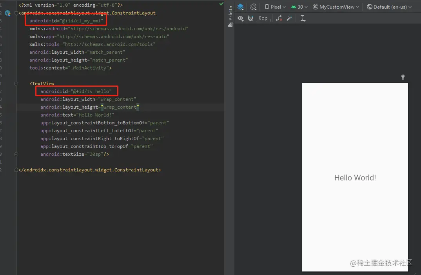Click the xmlns:app res-auto line
Viewport: 421px width, 275px height.
(99, 36)
